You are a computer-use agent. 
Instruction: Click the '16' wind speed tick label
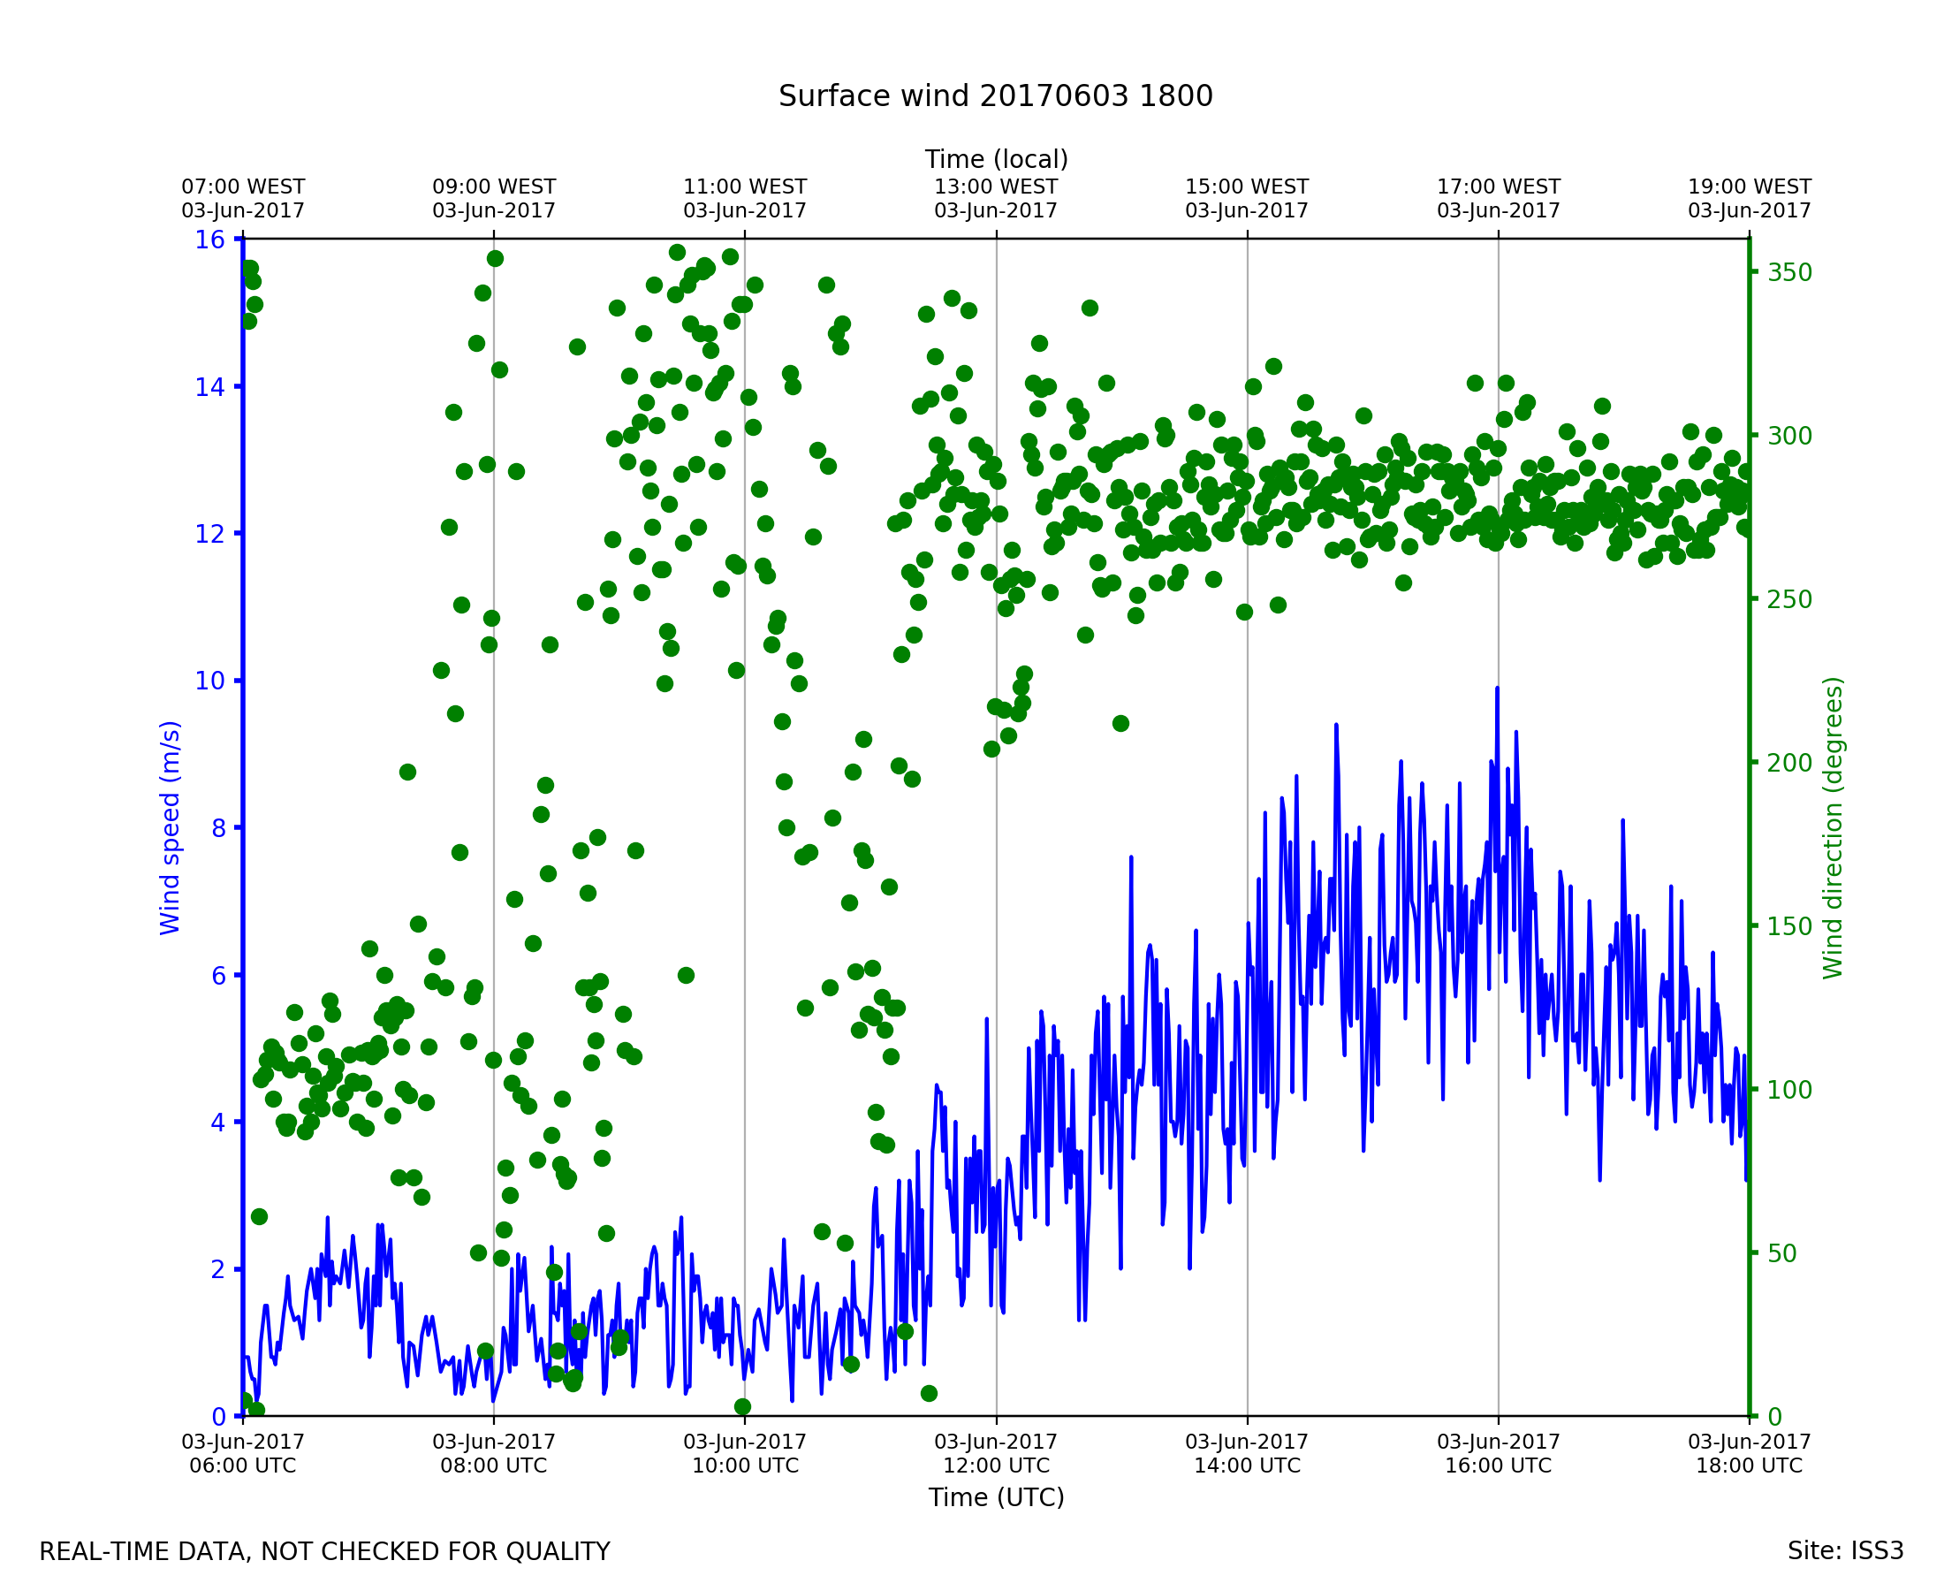(209, 240)
